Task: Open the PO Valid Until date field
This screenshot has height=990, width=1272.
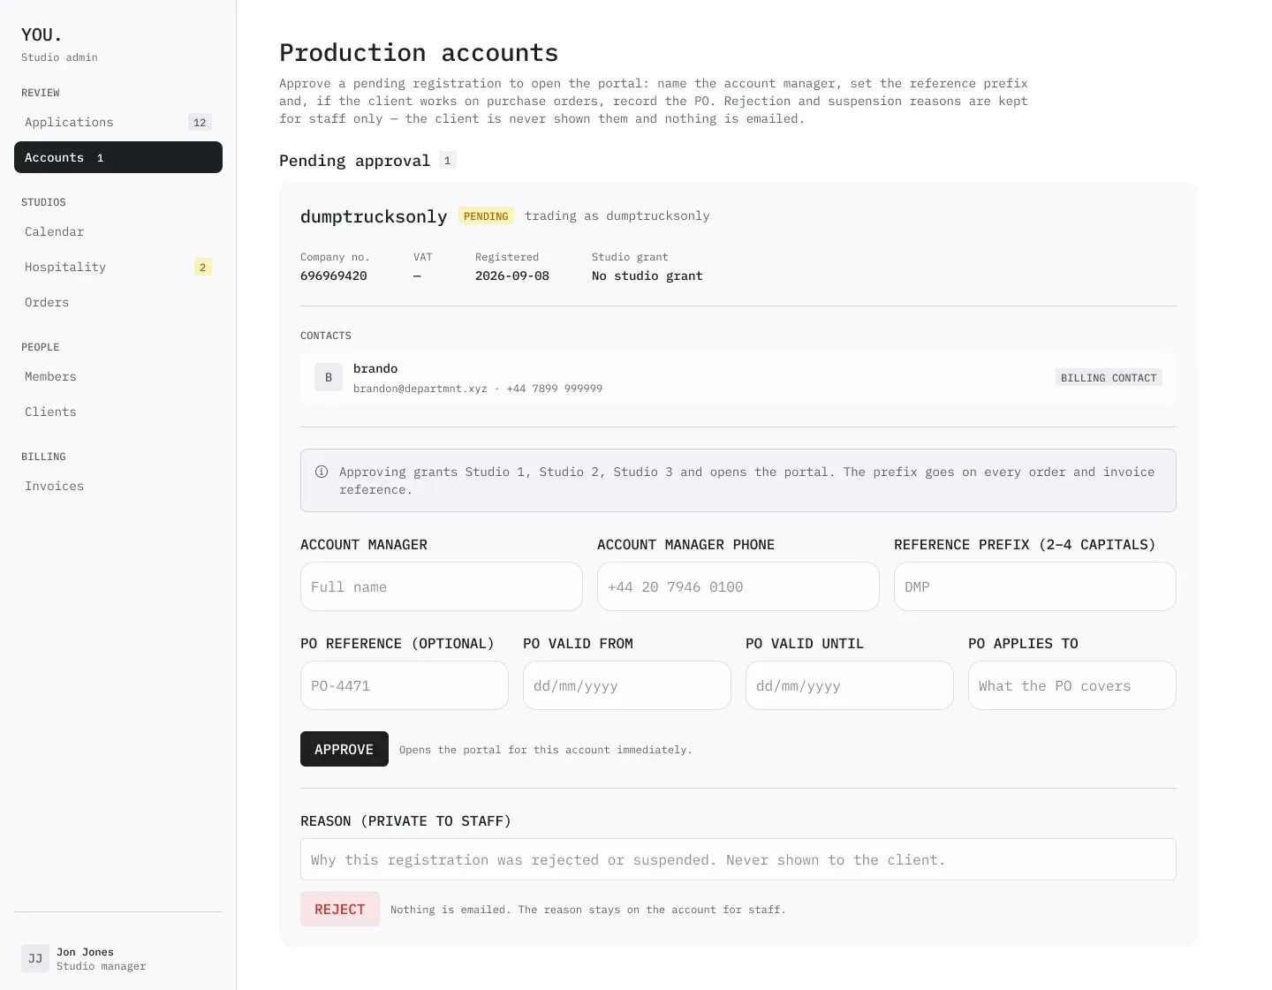Action: (x=850, y=685)
